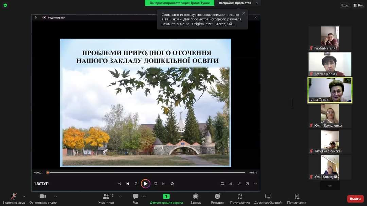Start Демонстрация экрана screen sharing
The width and height of the screenshot is (367, 206).
(166, 199)
